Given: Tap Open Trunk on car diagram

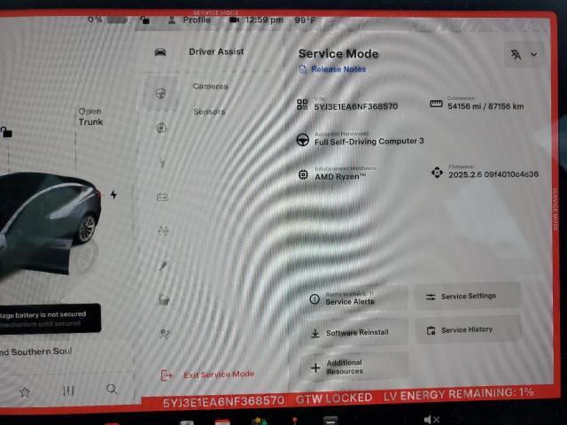Looking at the screenshot, I should (89, 117).
